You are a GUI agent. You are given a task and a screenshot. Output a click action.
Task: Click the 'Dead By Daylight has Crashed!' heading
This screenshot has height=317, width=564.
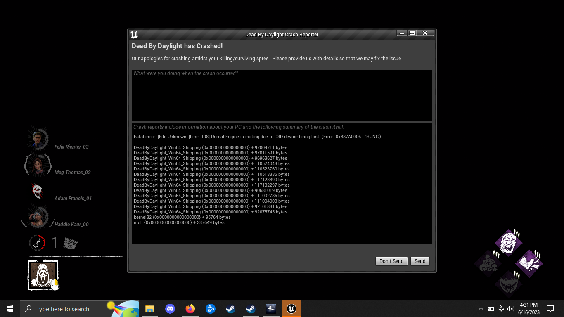tap(177, 46)
